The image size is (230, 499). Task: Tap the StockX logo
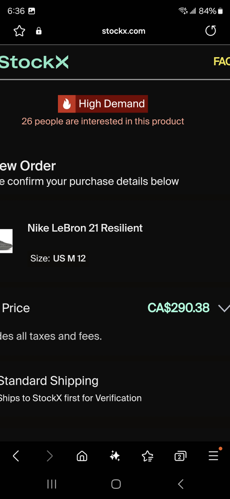(x=34, y=62)
